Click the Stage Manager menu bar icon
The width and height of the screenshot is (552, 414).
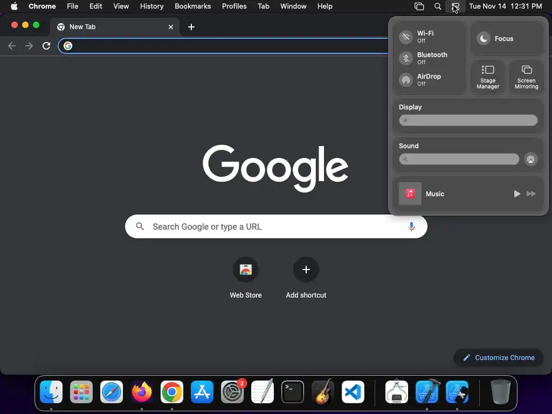tap(419, 6)
